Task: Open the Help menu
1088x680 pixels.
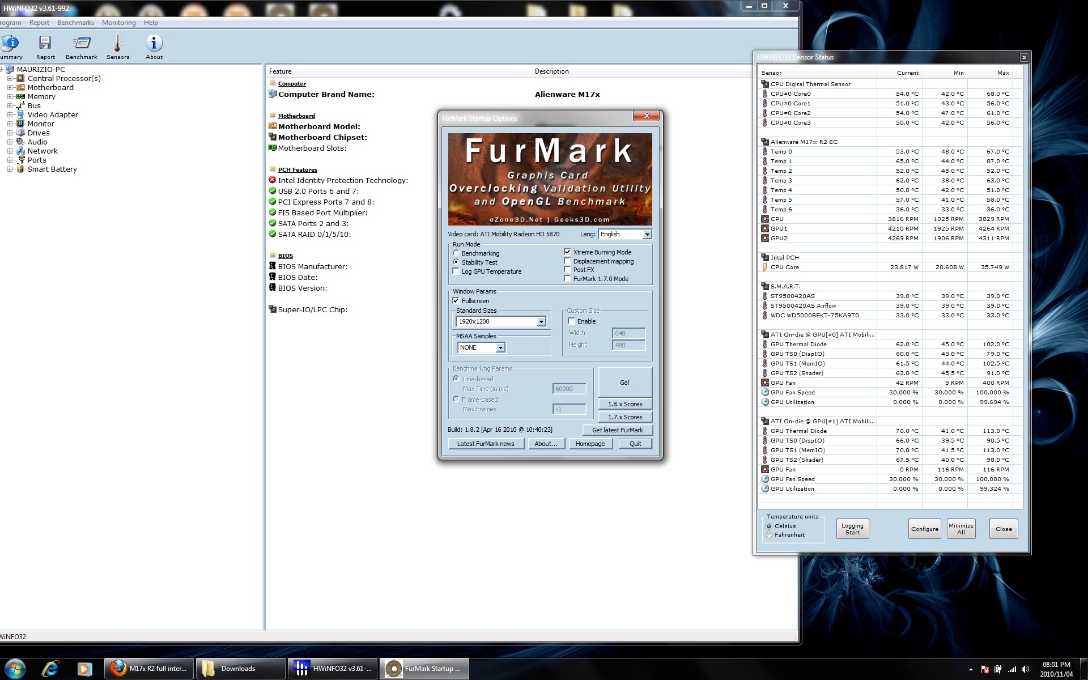Action: click(151, 23)
